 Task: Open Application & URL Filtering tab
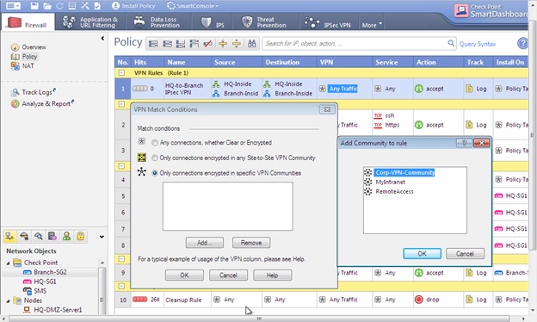click(x=90, y=22)
